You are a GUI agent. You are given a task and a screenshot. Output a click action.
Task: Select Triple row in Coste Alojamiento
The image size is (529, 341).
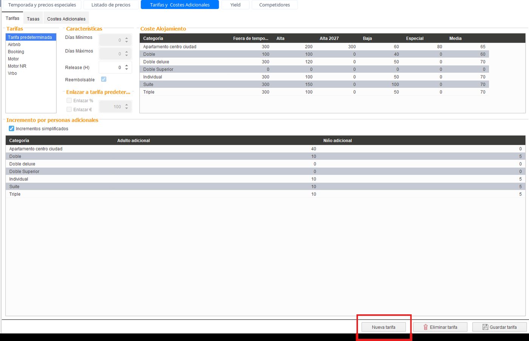314,92
